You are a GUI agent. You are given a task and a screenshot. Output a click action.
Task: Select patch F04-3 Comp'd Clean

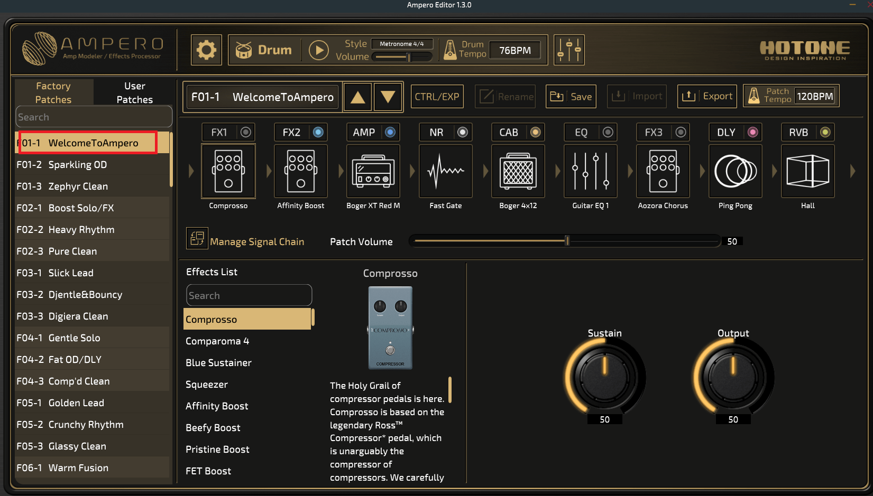pyautogui.click(x=92, y=381)
